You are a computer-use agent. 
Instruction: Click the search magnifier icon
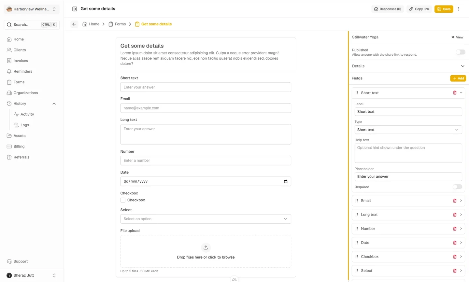[9, 24]
